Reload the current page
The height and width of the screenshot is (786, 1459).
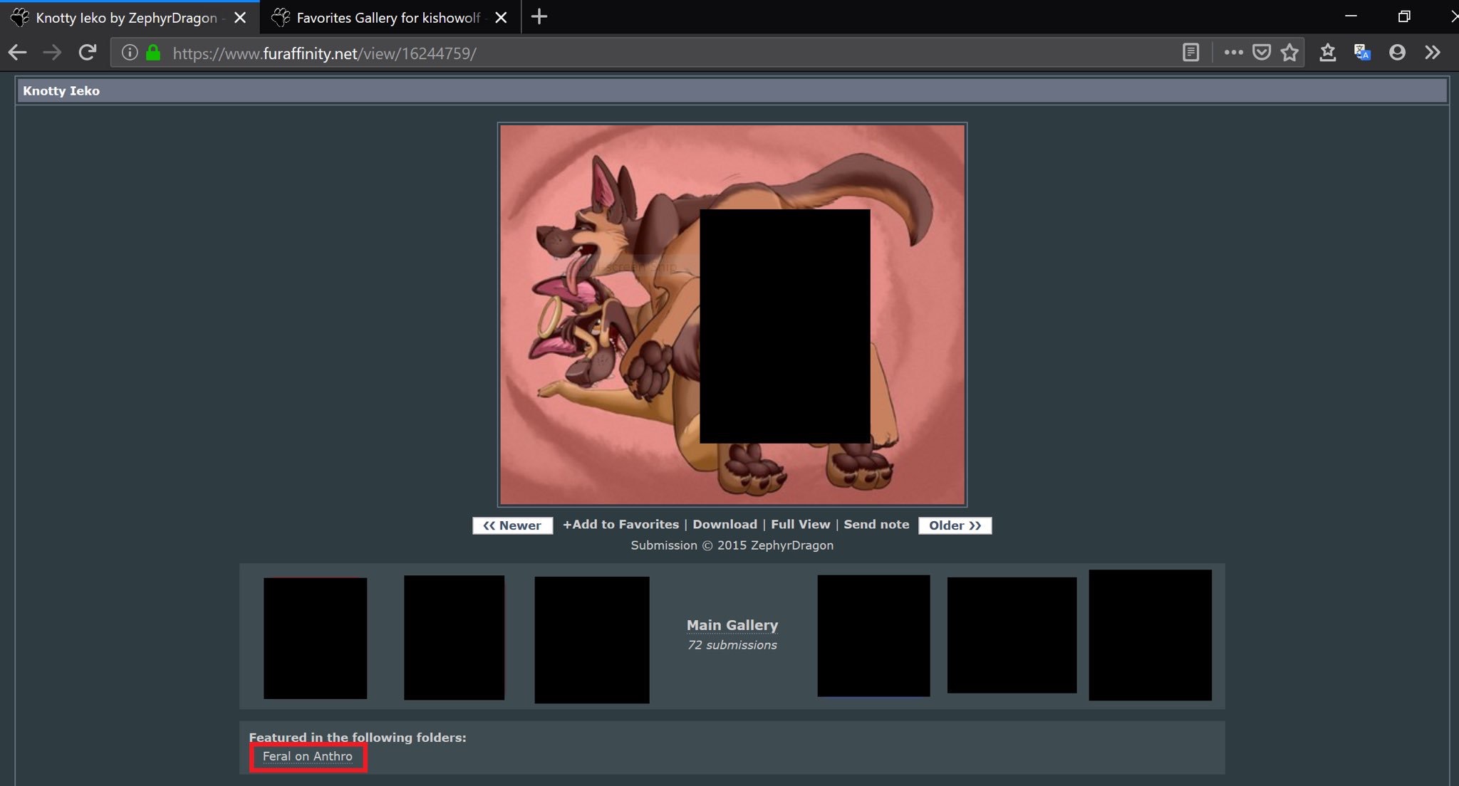[87, 53]
